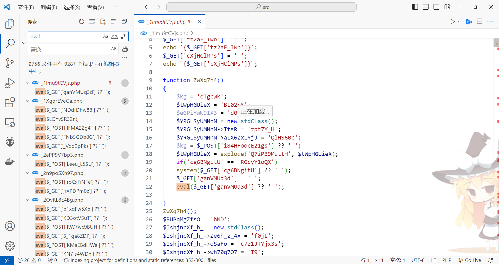Open notifications bell in status bar
The image size is (499, 265).
click(491, 260)
